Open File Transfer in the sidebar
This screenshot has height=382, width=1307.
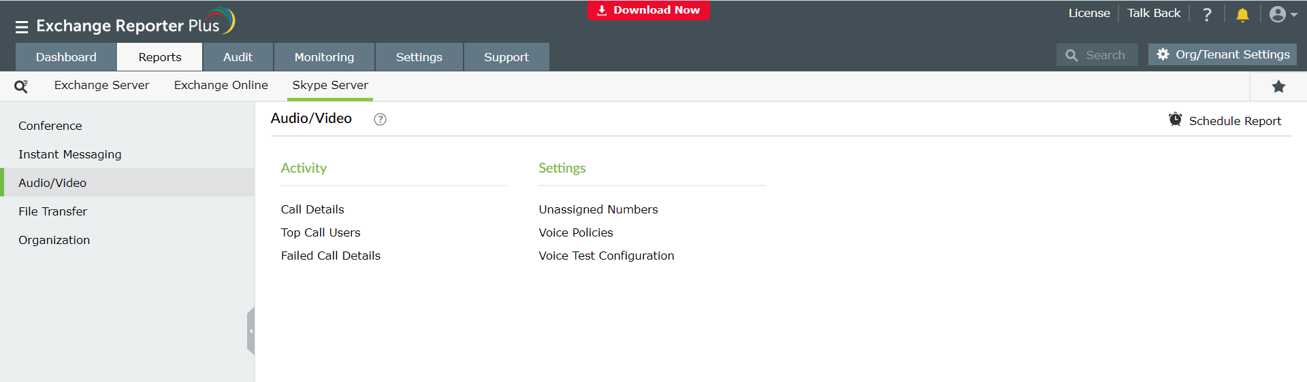point(127,211)
